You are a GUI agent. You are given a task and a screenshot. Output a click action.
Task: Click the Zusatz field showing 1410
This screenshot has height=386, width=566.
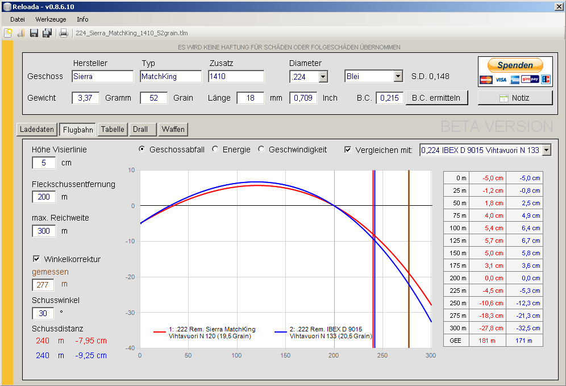pyautogui.click(x=236, y=77)
